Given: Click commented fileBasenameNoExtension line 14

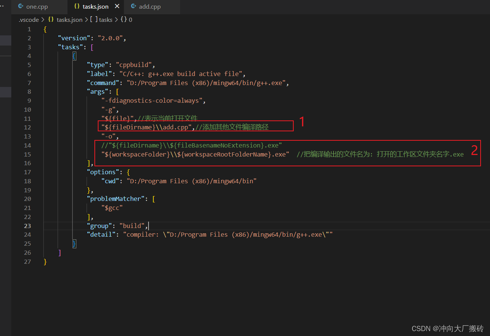Looking at the screenshot, I should [x=191, y=145].
